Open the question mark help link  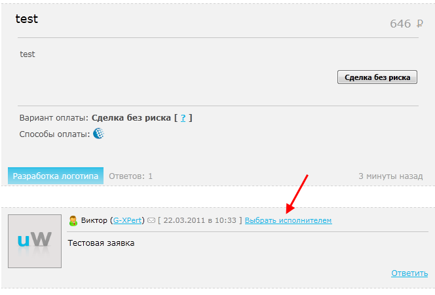click(x=183, y=118)
